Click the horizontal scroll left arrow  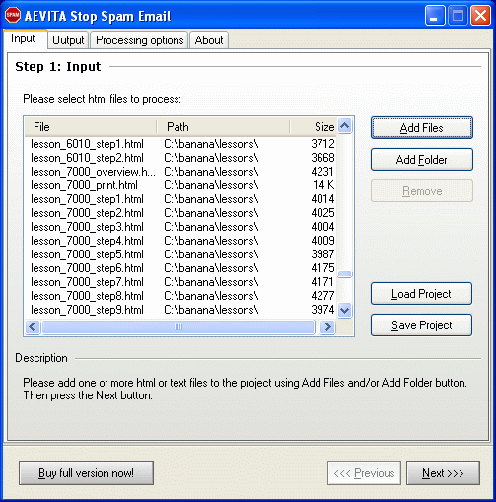tap(33, 326)
